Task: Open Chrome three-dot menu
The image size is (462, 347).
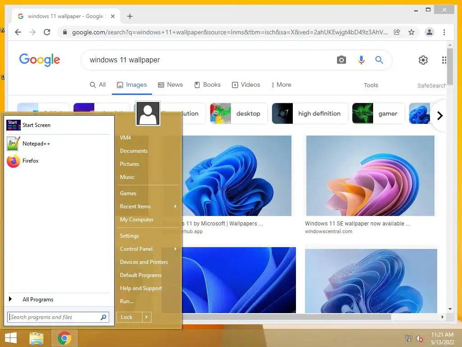Action: [x=444, y=32]
